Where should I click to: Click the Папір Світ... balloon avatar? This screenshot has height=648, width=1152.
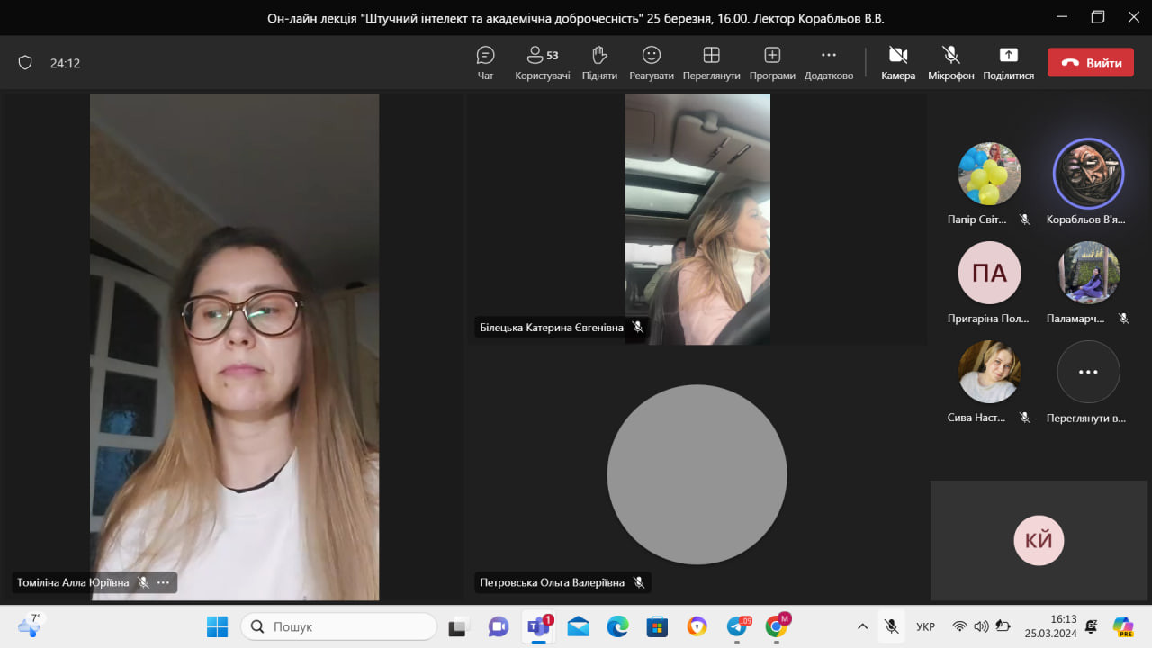(x=989, y=173)
